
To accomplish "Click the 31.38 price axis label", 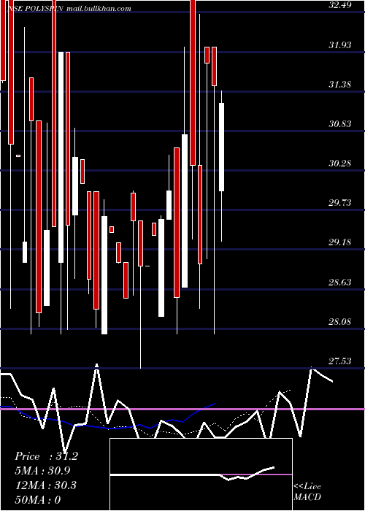I will tap(340, 85).
